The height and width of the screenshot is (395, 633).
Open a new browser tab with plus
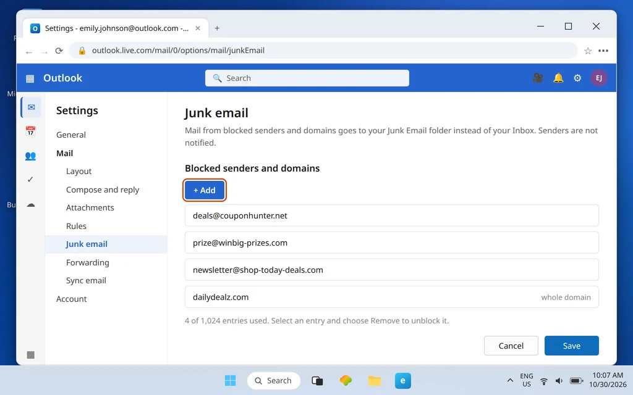[x=217, y=28]
